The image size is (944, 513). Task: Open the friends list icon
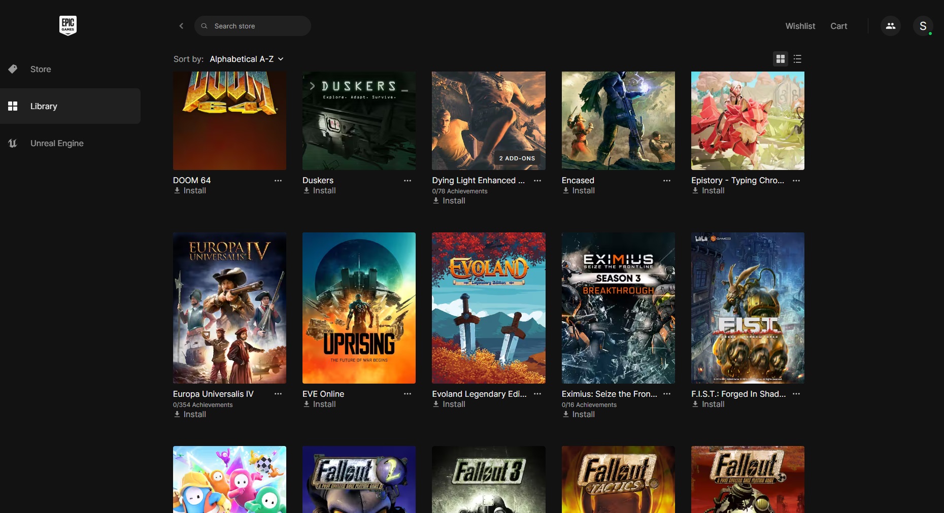point(890,26)
